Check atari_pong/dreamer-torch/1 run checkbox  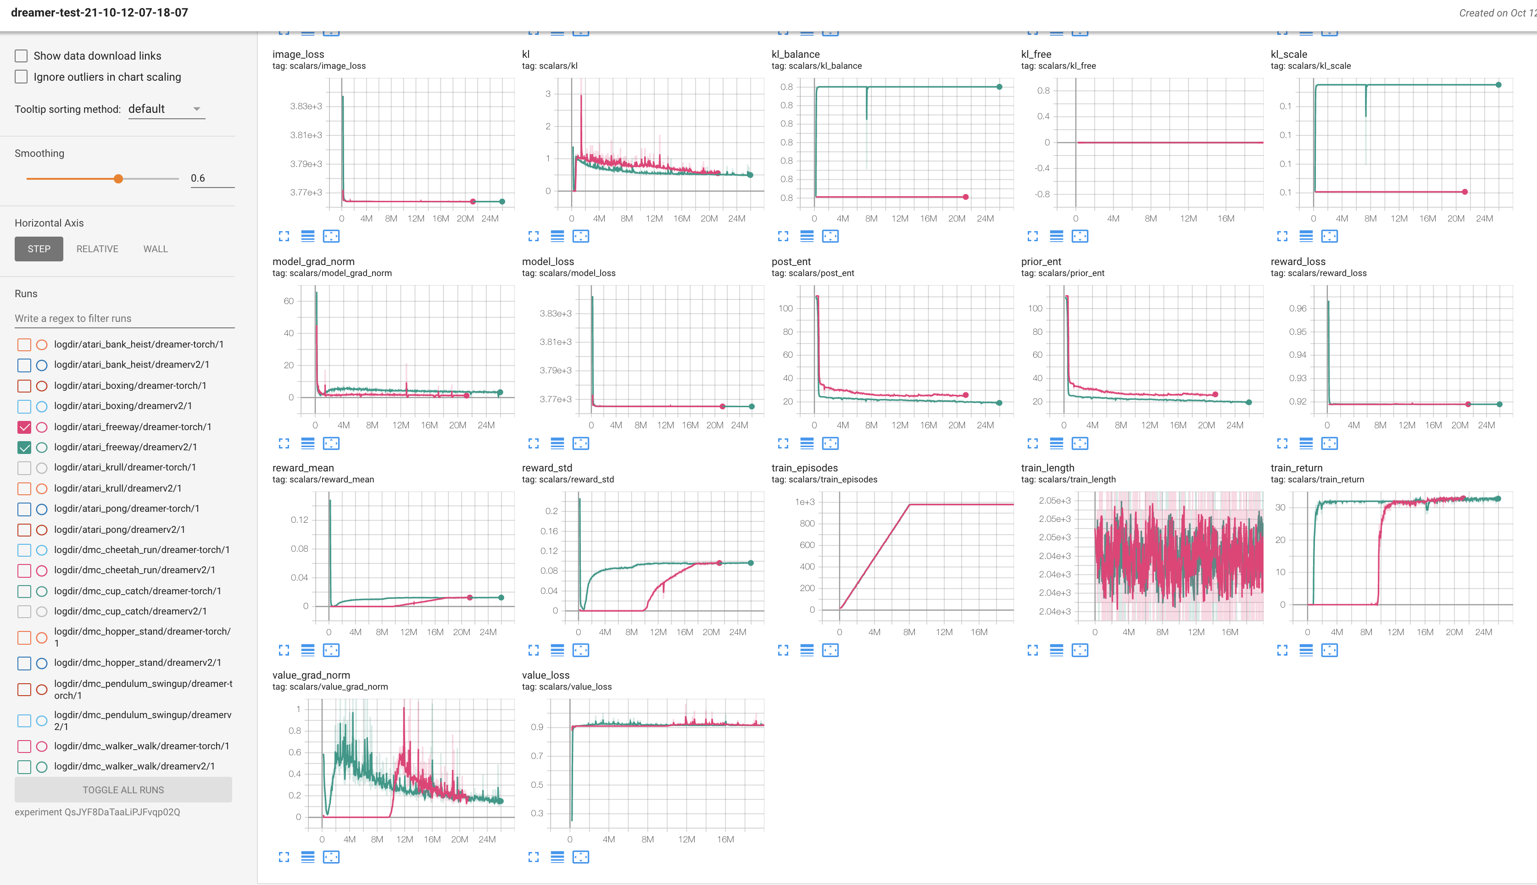[24, 509]
